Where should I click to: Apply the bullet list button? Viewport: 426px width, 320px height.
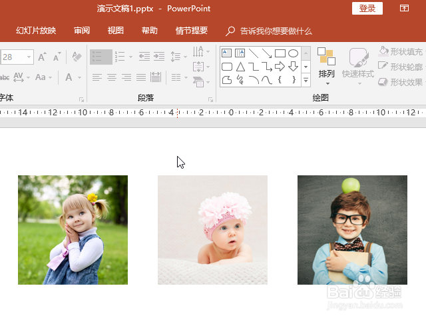pyautogui.click(x=101, y=57)
